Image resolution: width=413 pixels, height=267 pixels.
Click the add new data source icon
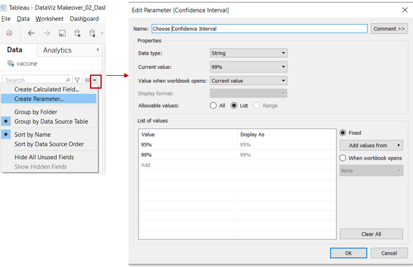[78, 33]
